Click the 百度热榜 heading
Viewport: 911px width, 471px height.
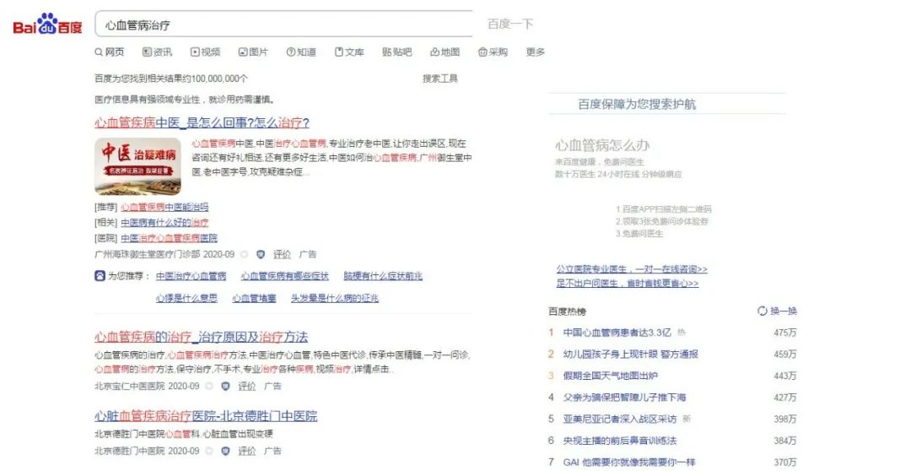pyautogui.click(x=567, y=311)
